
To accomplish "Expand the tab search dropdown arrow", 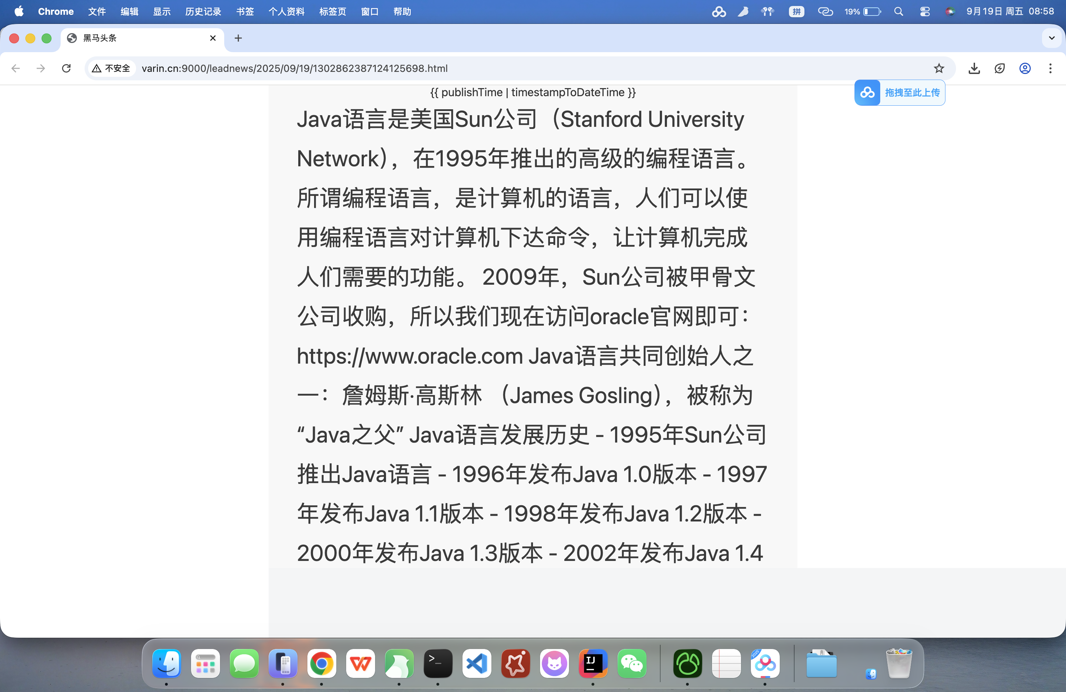I will click(1051, 38).
